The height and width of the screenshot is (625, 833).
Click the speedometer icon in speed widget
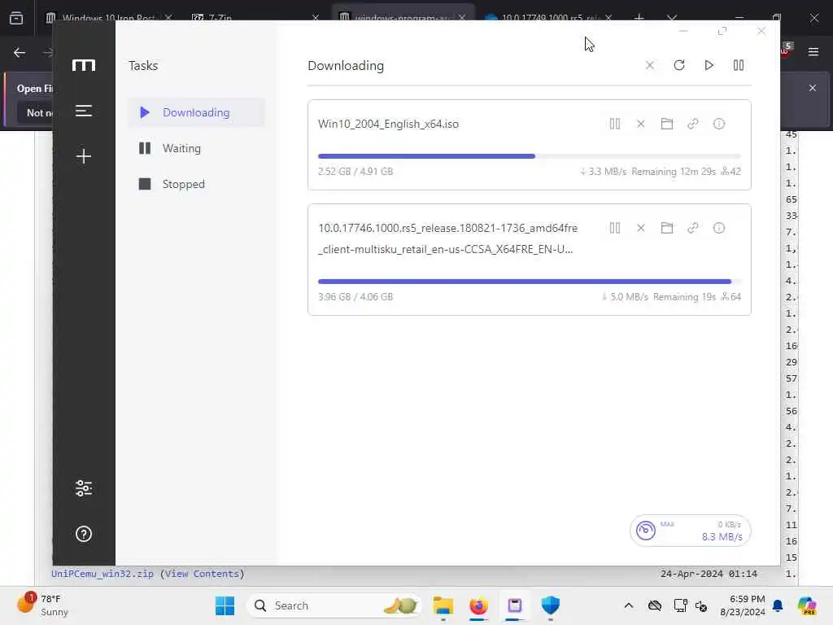(x=645, y=531)
